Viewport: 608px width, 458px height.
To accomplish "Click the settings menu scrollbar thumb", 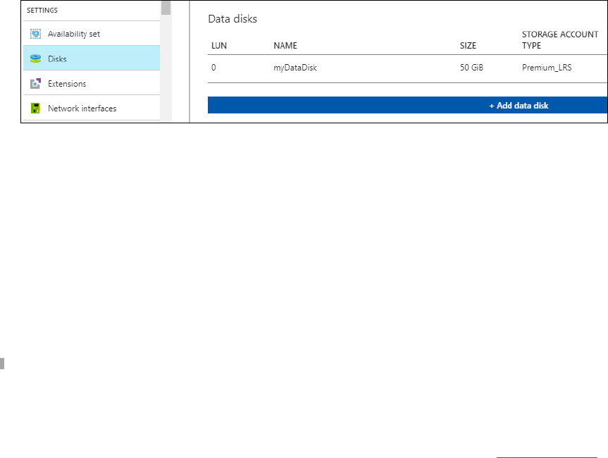I will pyautogui.click(x=166, y=8).
